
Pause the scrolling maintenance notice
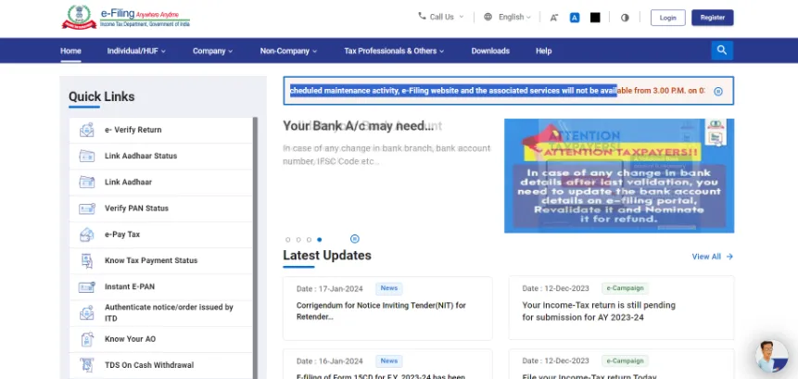click(x=718, y=92)
